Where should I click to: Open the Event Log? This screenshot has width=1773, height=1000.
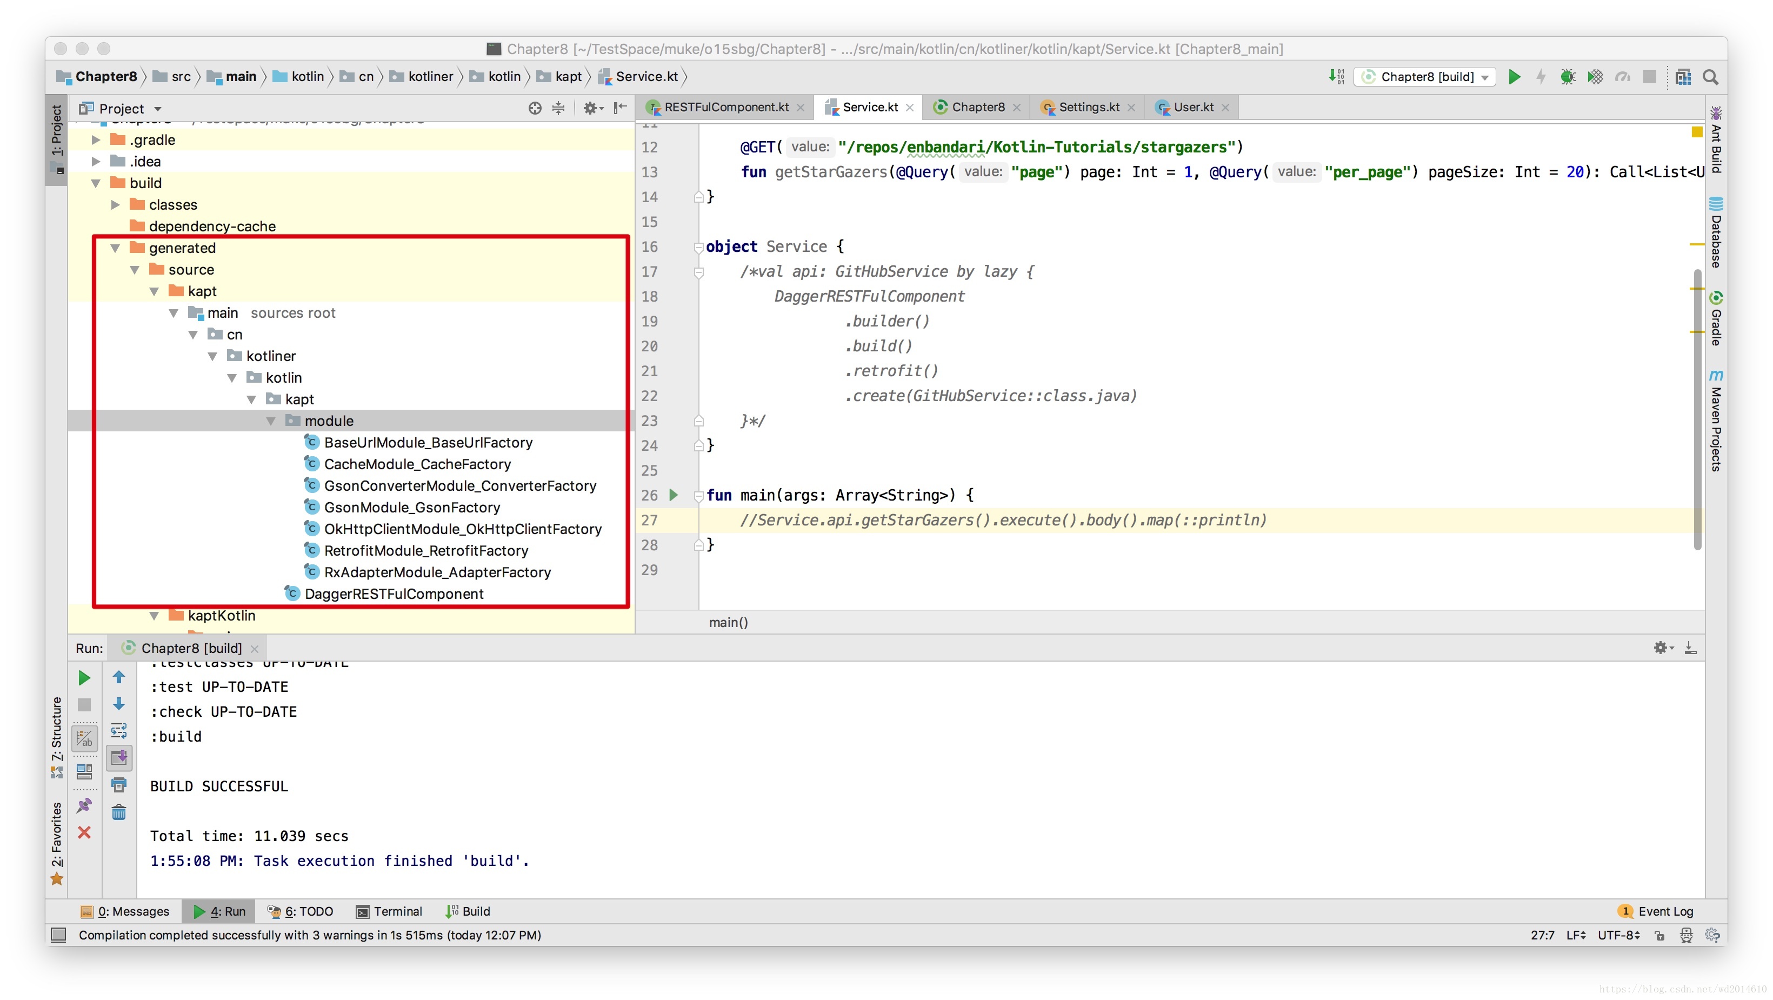point(1655,911)
